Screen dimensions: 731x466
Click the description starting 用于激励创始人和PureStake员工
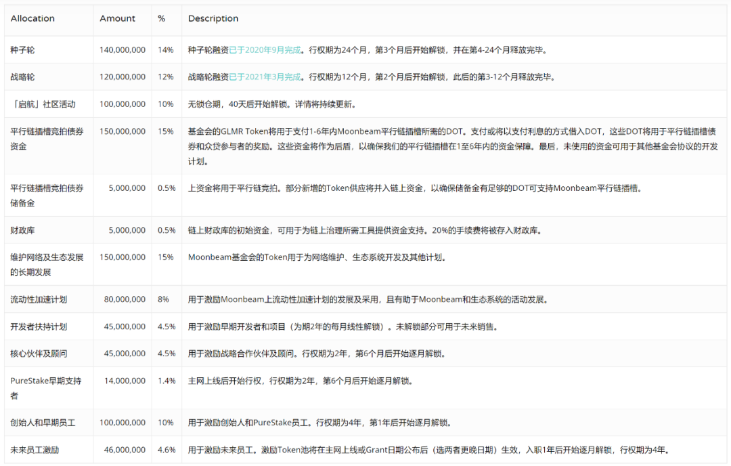320,423
